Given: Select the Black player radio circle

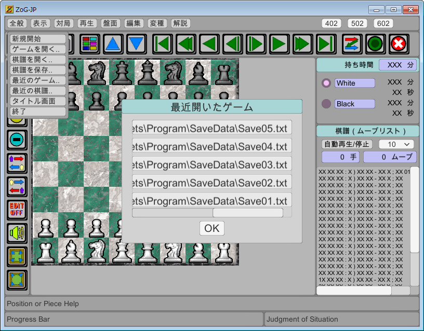Looking at the screenshot, I should click(x=326, y=104).
